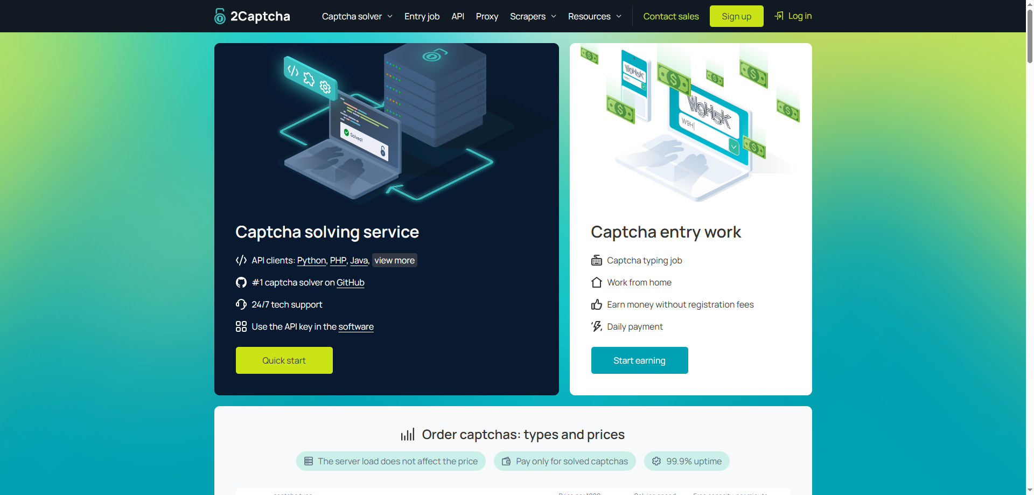Expand the Scrapers dropdown menu
Screen dimensions: 1034x495
tap(533, 16)
